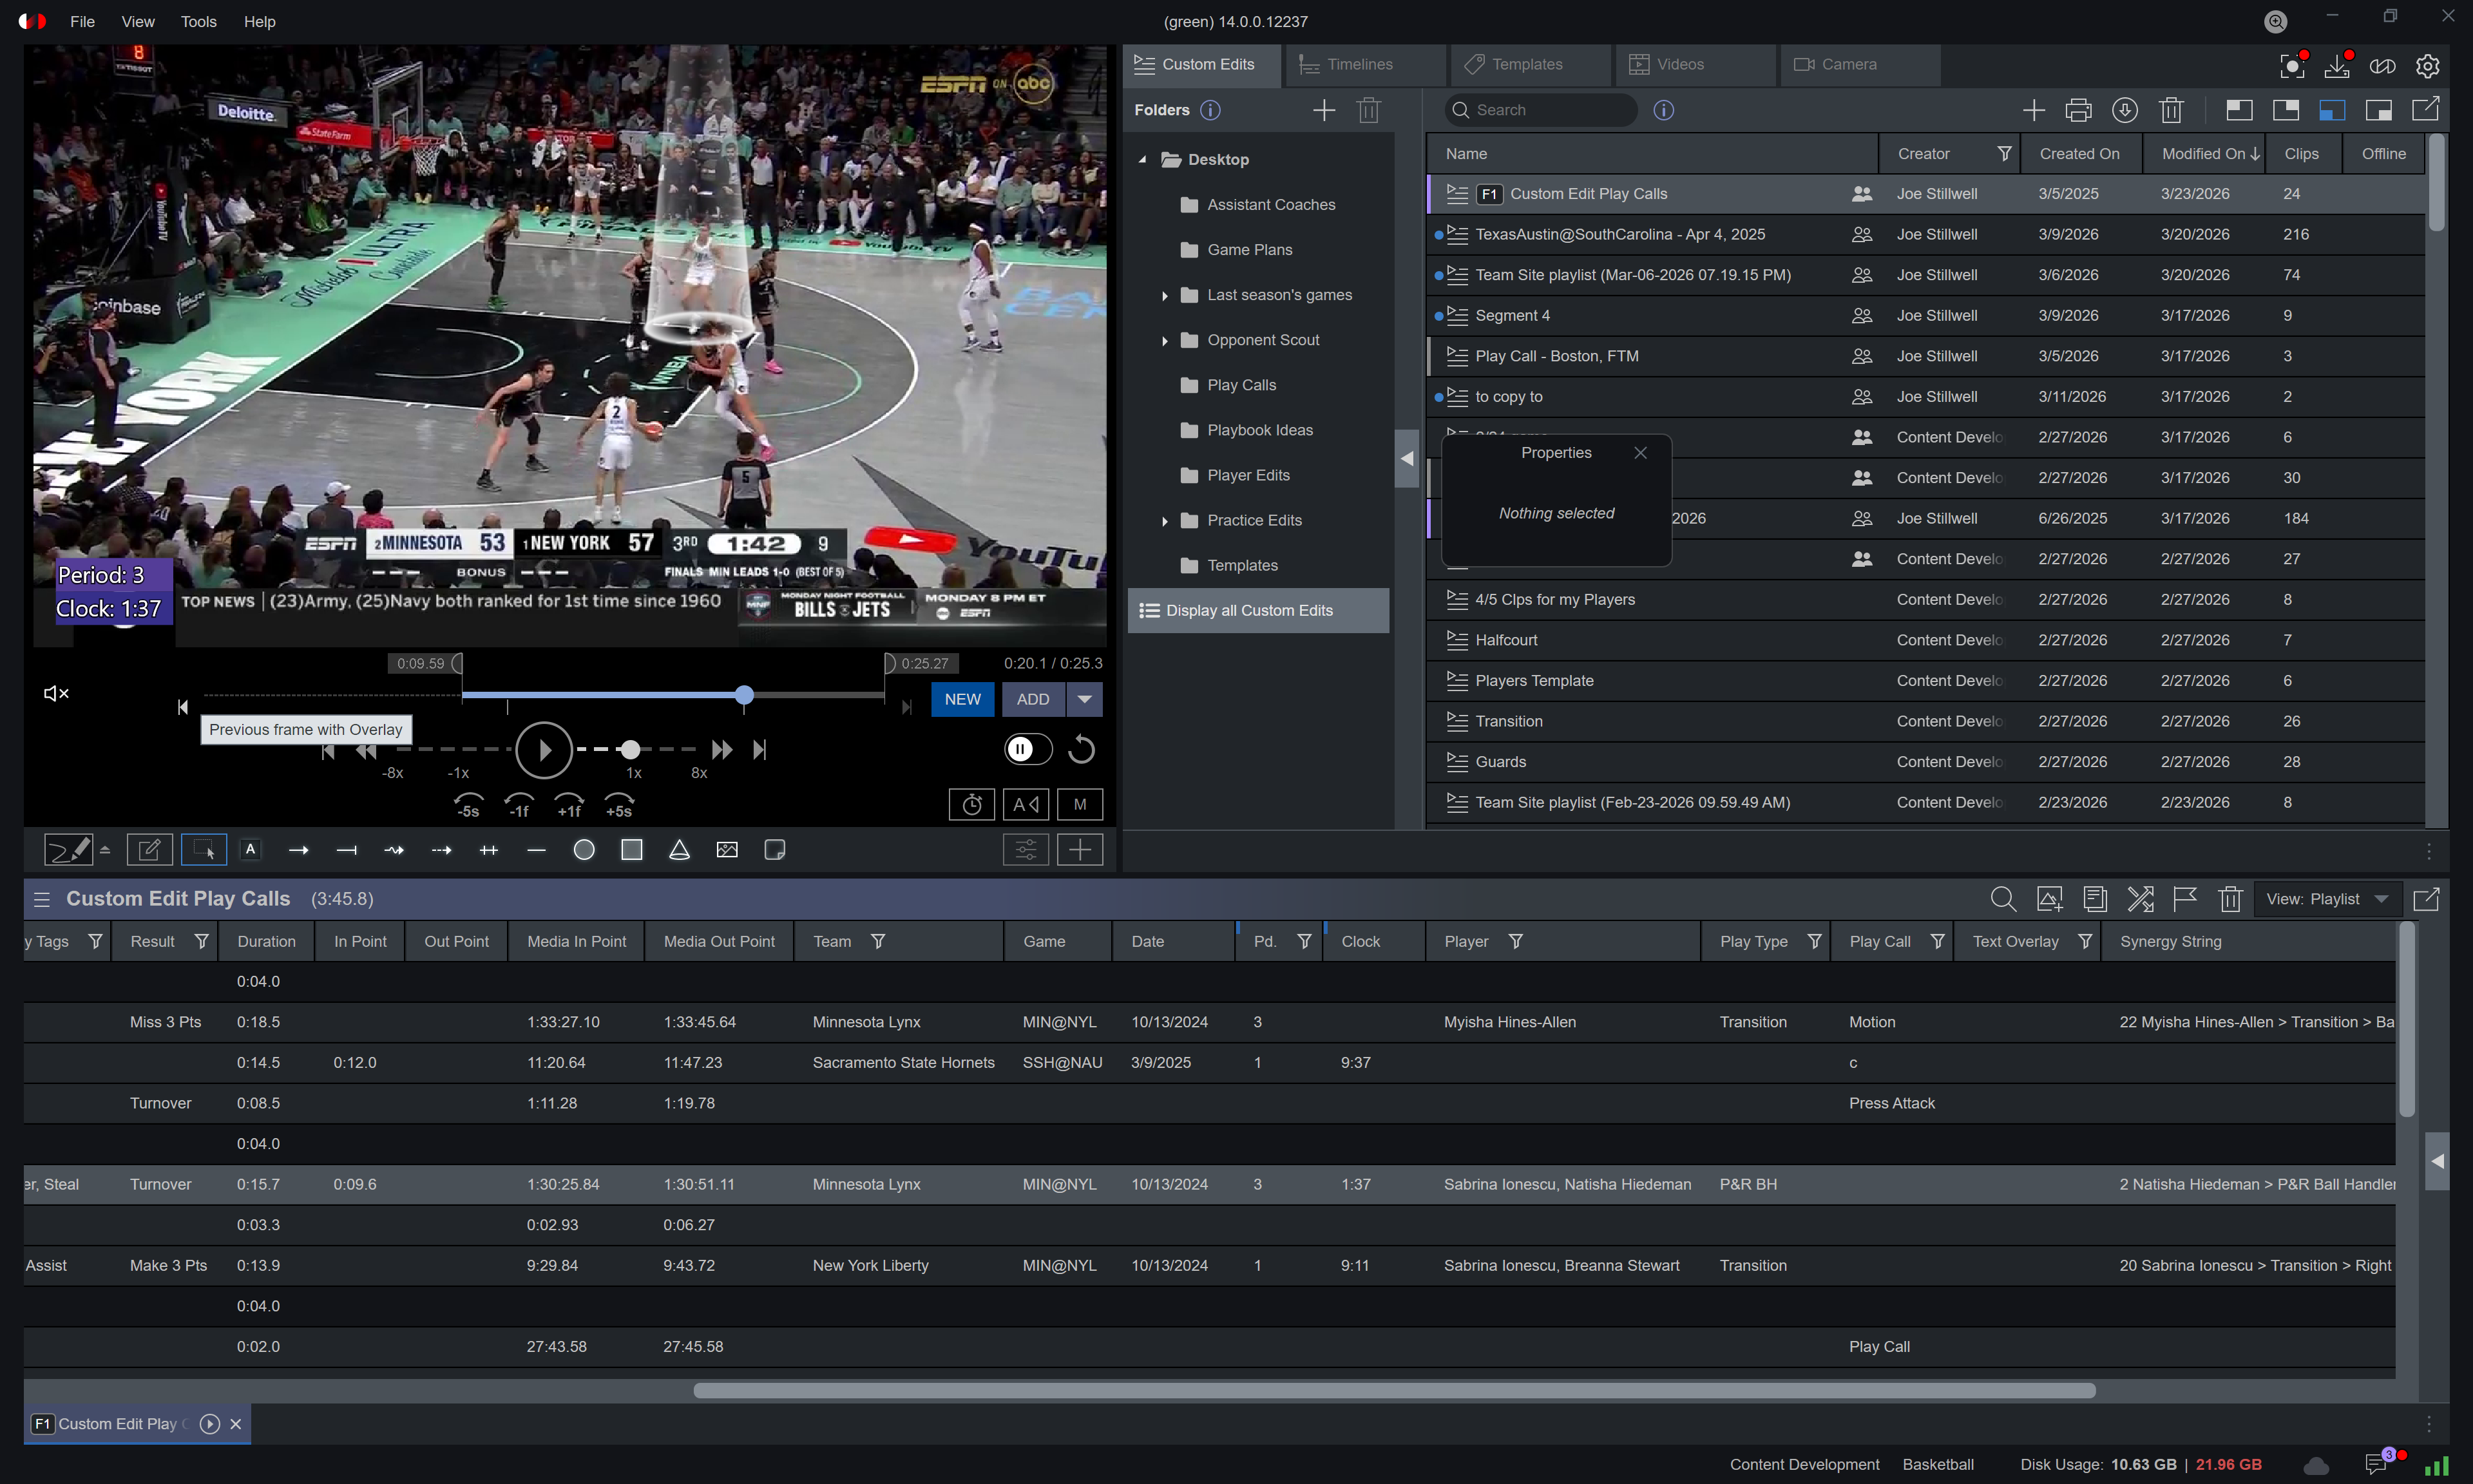Unmute the video audio
The width and height of the screenshot is (2473, 1484).
coord(56,693)
